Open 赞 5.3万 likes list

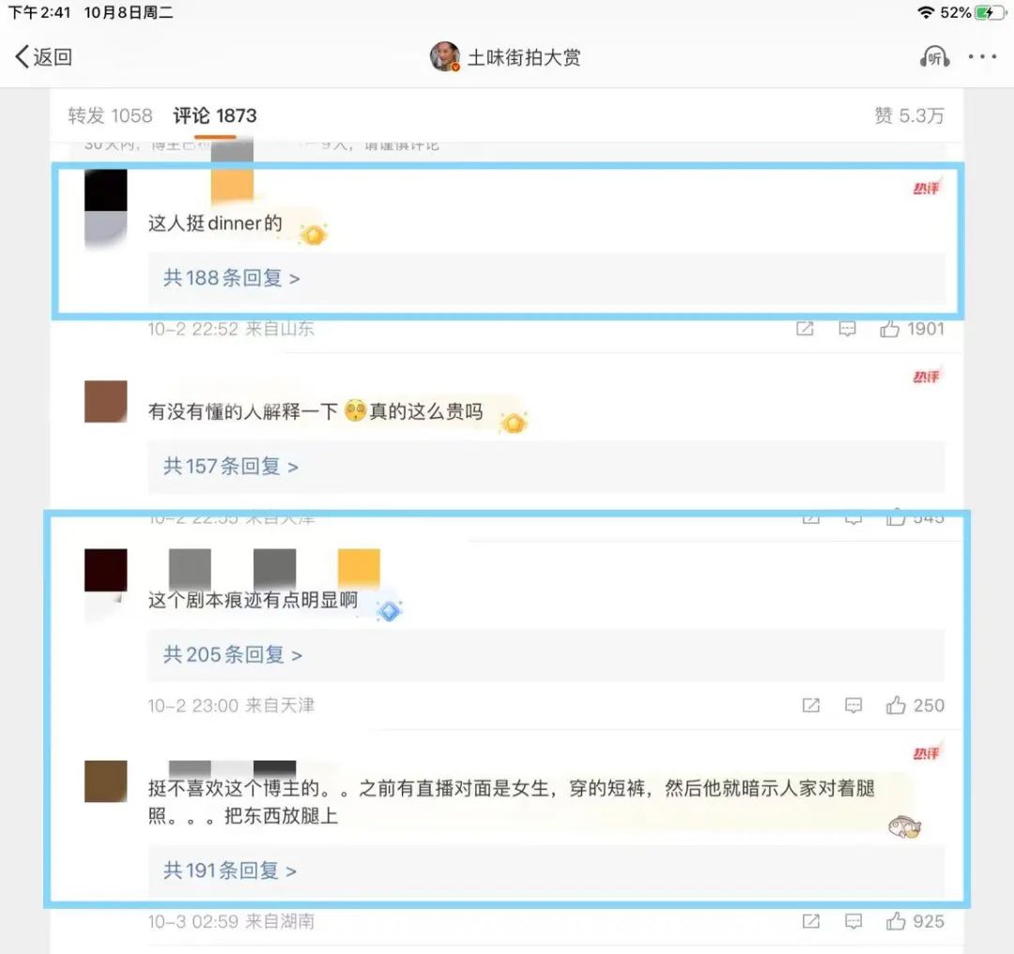point(909,115)
